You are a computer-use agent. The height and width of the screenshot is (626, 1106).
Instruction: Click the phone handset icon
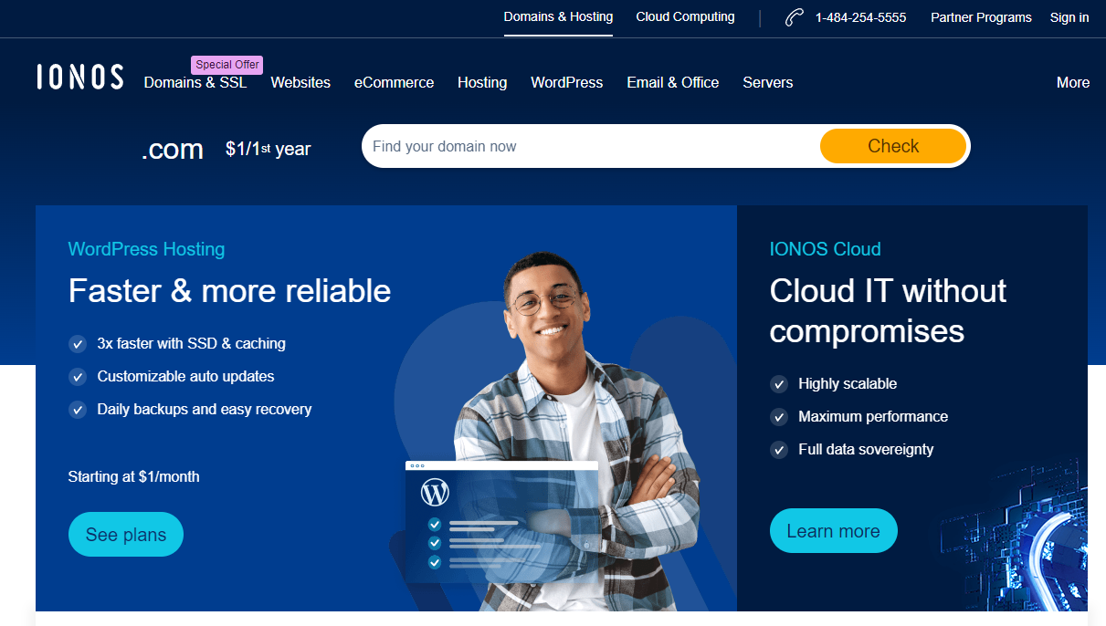(x=795, y=17)
